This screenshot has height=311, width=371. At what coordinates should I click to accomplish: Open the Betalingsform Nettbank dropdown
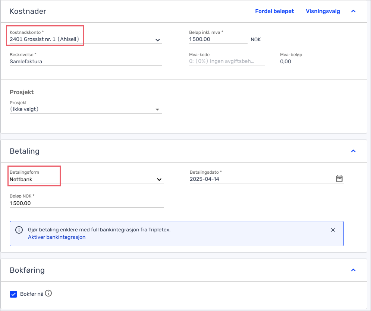[x=87, y=179]
